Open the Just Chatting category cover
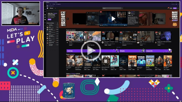182x102 pixels. point(71,61)
